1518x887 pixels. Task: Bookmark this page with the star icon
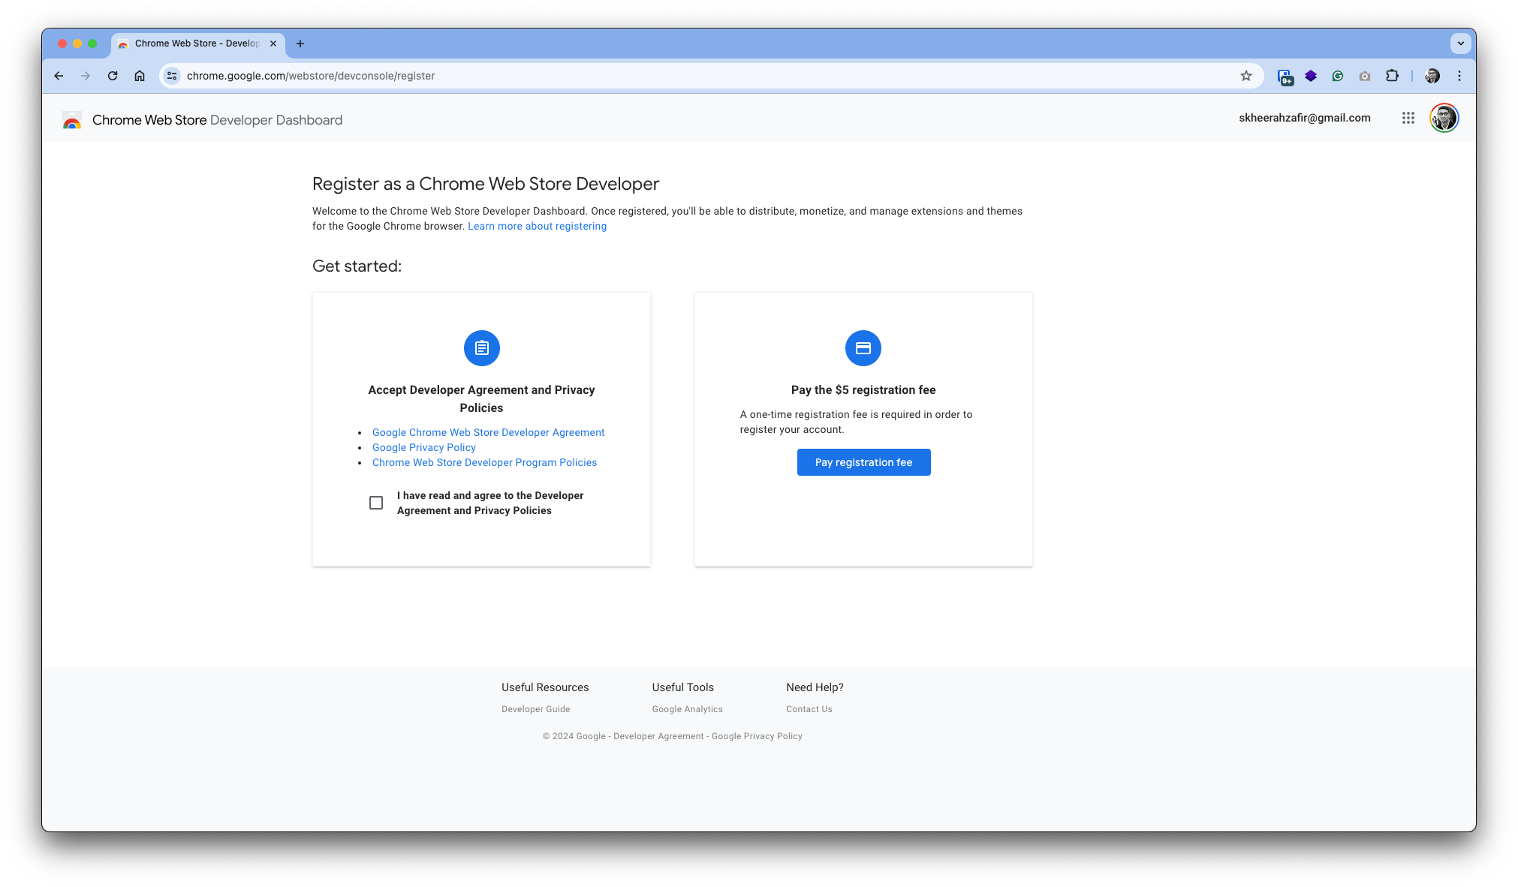click(1246, 76)
